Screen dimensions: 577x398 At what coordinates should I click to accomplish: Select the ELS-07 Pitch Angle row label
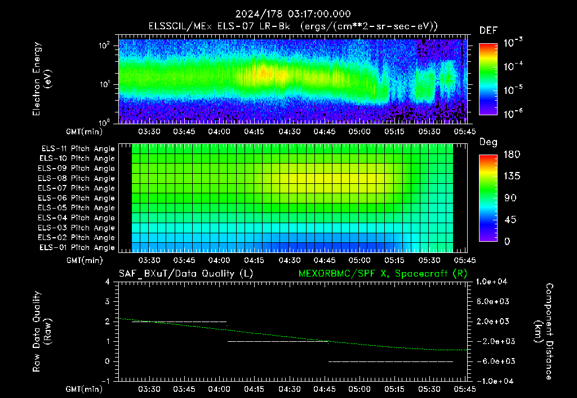coord(77,188)
